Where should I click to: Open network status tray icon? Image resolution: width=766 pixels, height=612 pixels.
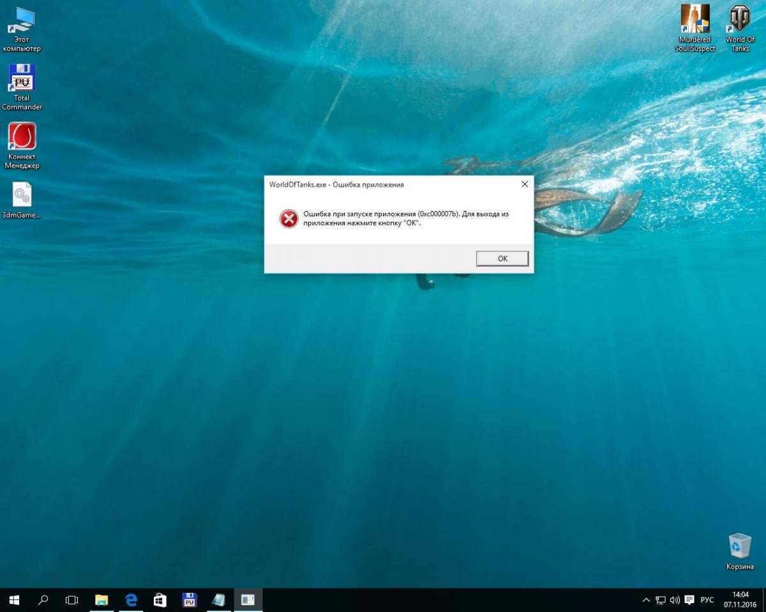661,600
